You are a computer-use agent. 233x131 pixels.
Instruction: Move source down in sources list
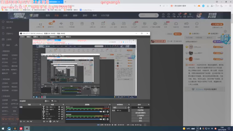coord(57,121)
